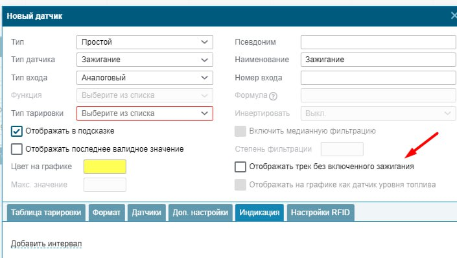
Task: Switch to the Формат tab
Action: pyautogui.click(x=107, y=213)
